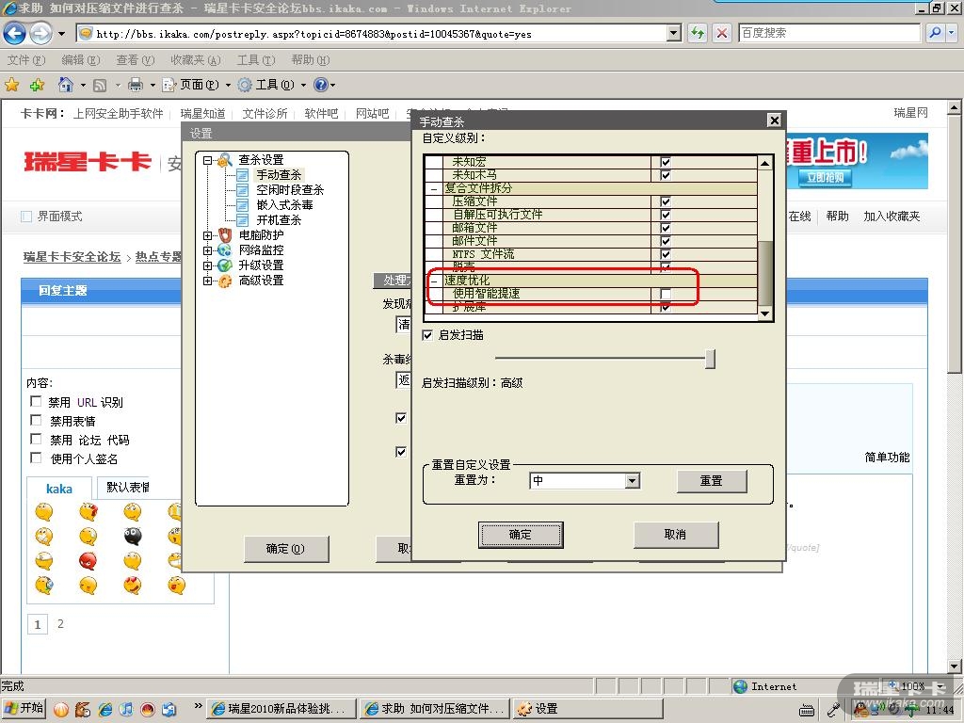Screen dimensions: 964x723
Task: Open Favorites Center star icon
Action: click(11, 85)
